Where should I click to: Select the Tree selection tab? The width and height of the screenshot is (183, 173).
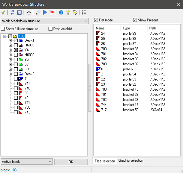pos(105,161)
